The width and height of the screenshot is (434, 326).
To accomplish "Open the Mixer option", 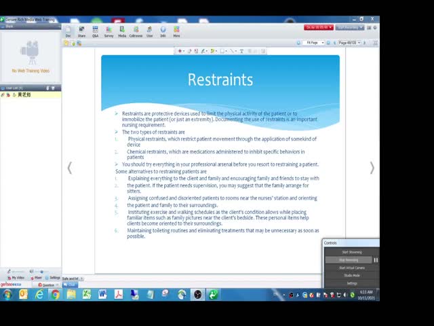I will (36, 278).
